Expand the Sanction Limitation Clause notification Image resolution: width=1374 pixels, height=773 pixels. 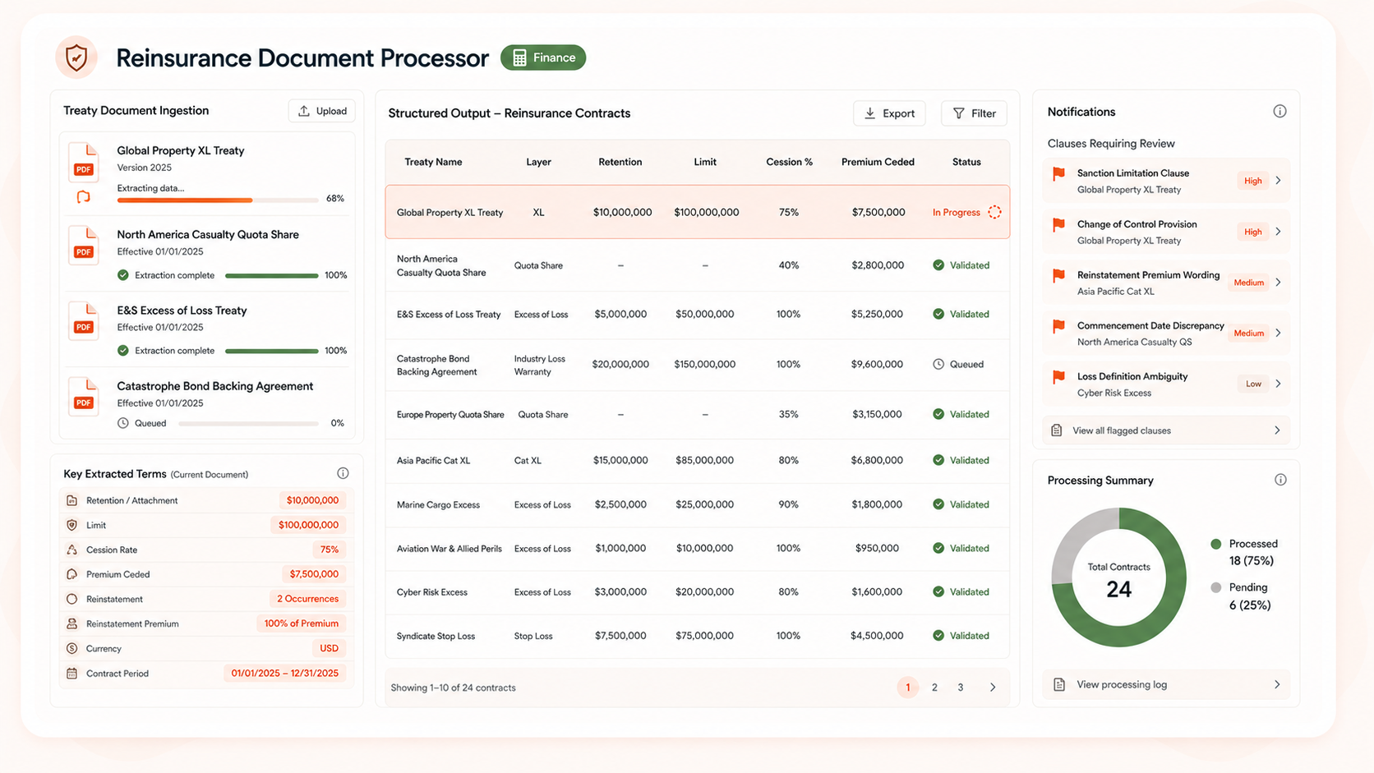(1278, 181)
